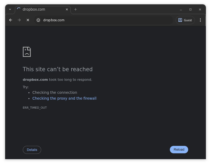This screenshot has height=165, width=211.
Task: Click the back navigation arrow
Action: point(11,20)
